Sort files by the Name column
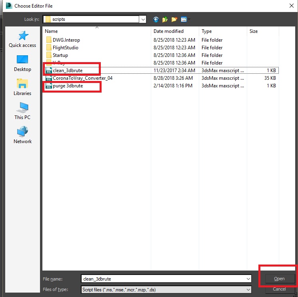This screenshot has width=298, height=297. click(96, 31)
